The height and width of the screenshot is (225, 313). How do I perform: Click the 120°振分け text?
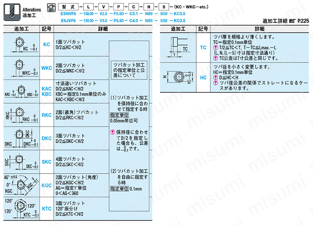[x=67, y=209]
